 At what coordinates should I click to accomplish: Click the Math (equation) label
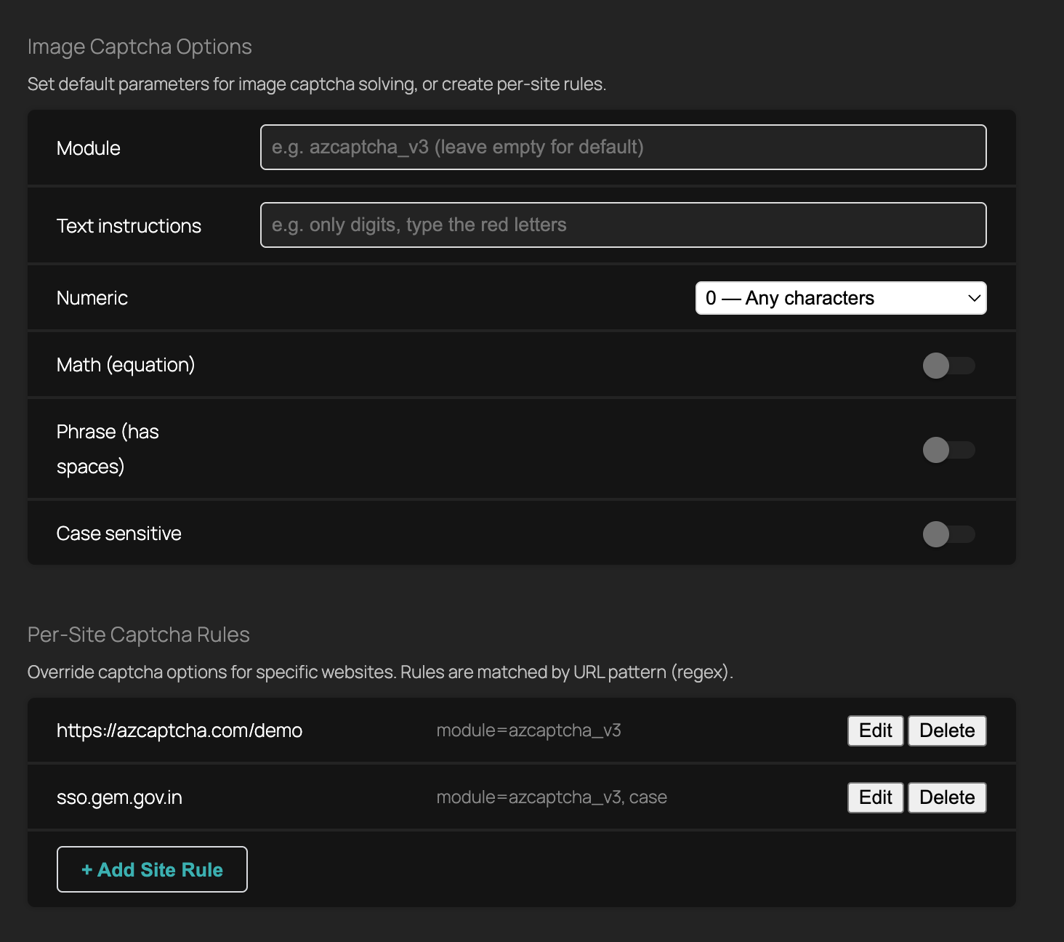126,365
